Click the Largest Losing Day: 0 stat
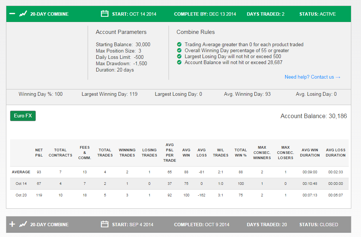361x237 pixels. (x=178, y=94)
